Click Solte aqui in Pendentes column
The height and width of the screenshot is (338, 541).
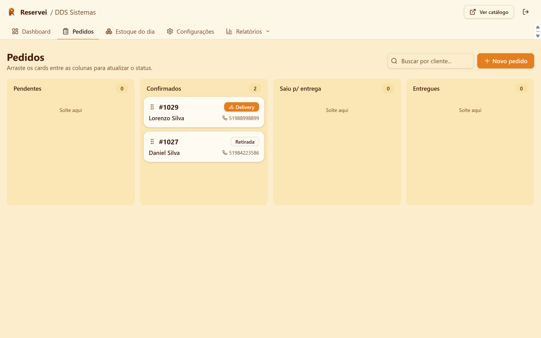click(x=71, y=110)
